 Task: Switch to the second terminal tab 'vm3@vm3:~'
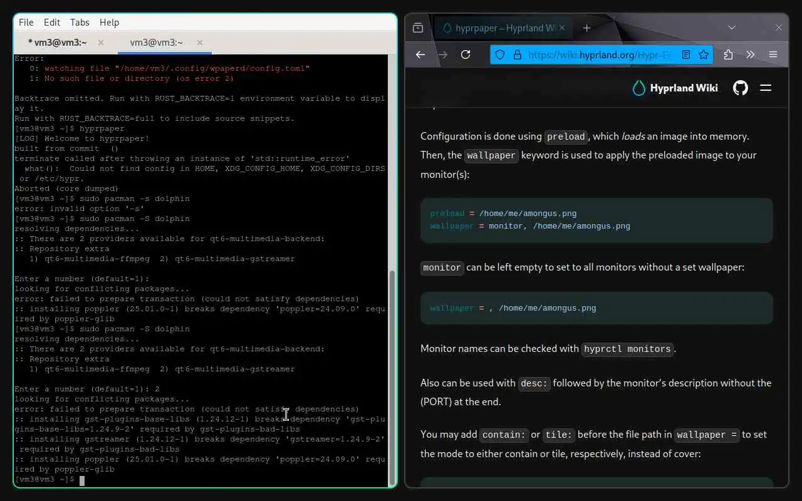click(157, 43)
